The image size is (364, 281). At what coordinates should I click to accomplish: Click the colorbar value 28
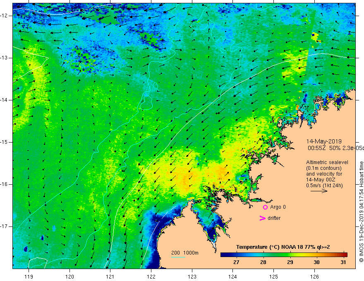pos(263,262)
